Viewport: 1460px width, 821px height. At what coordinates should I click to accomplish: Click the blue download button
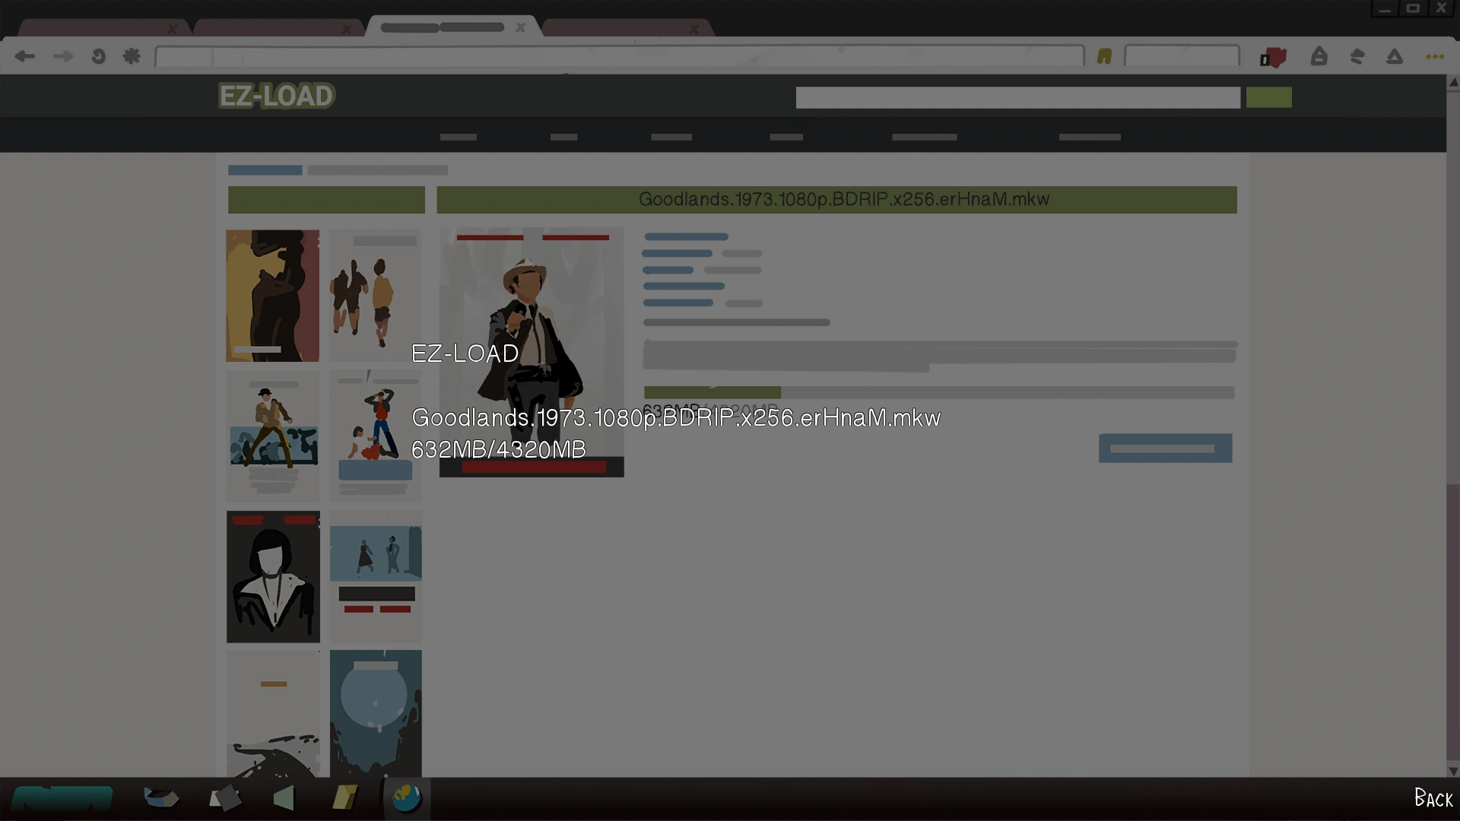tap(1165, 449)
